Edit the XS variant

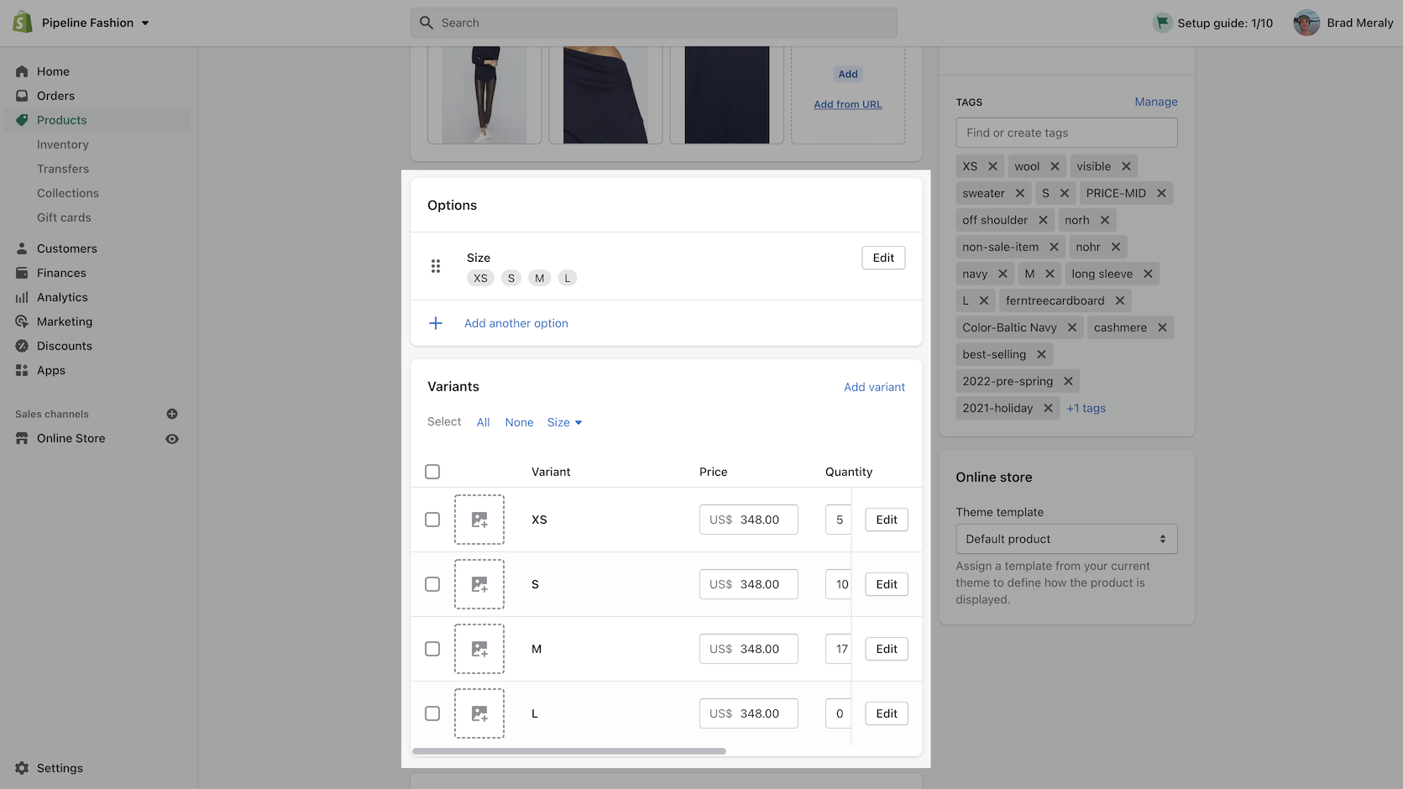pos(887,520)
